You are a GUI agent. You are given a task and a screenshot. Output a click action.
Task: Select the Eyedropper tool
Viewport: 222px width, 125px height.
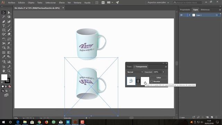(4, 57)
